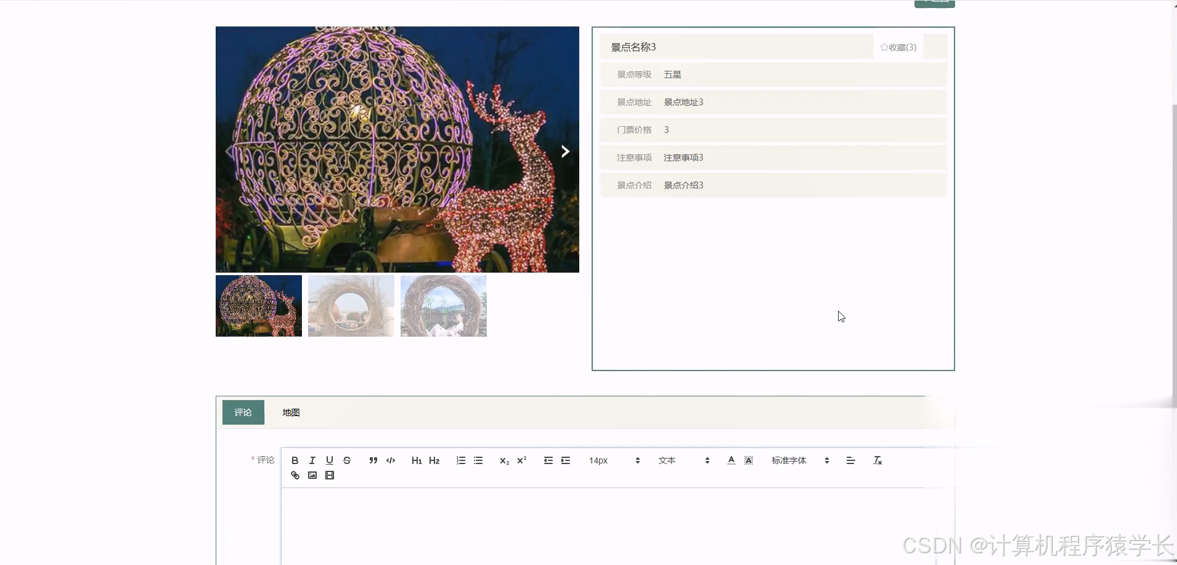Apply underline formatting

[329, 460]
